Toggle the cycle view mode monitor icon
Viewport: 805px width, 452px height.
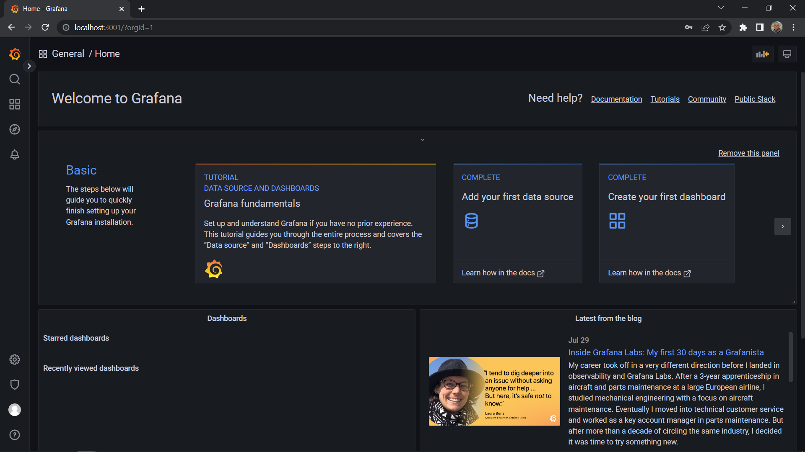point(787,54)
